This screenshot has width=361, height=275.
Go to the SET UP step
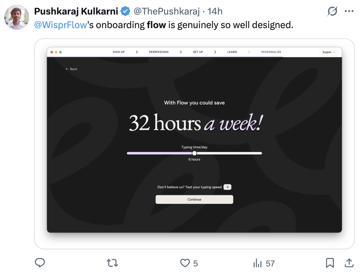click(198, 52)
